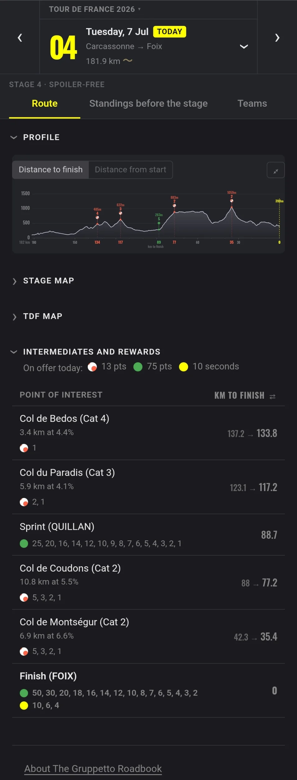The height and width of the screenshot is (780, 297).
Task: Open Standings before the stage tab
Action: point(148,104)
